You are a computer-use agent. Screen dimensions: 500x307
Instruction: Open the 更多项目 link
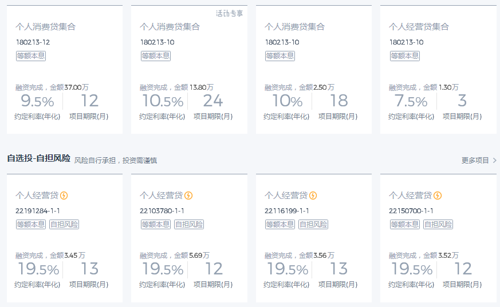[475, 160]
